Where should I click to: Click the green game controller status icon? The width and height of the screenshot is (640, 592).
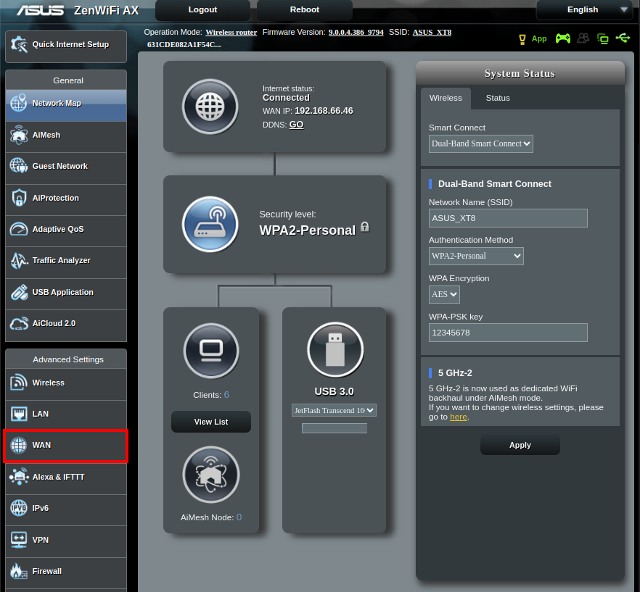tap(563, 38)
